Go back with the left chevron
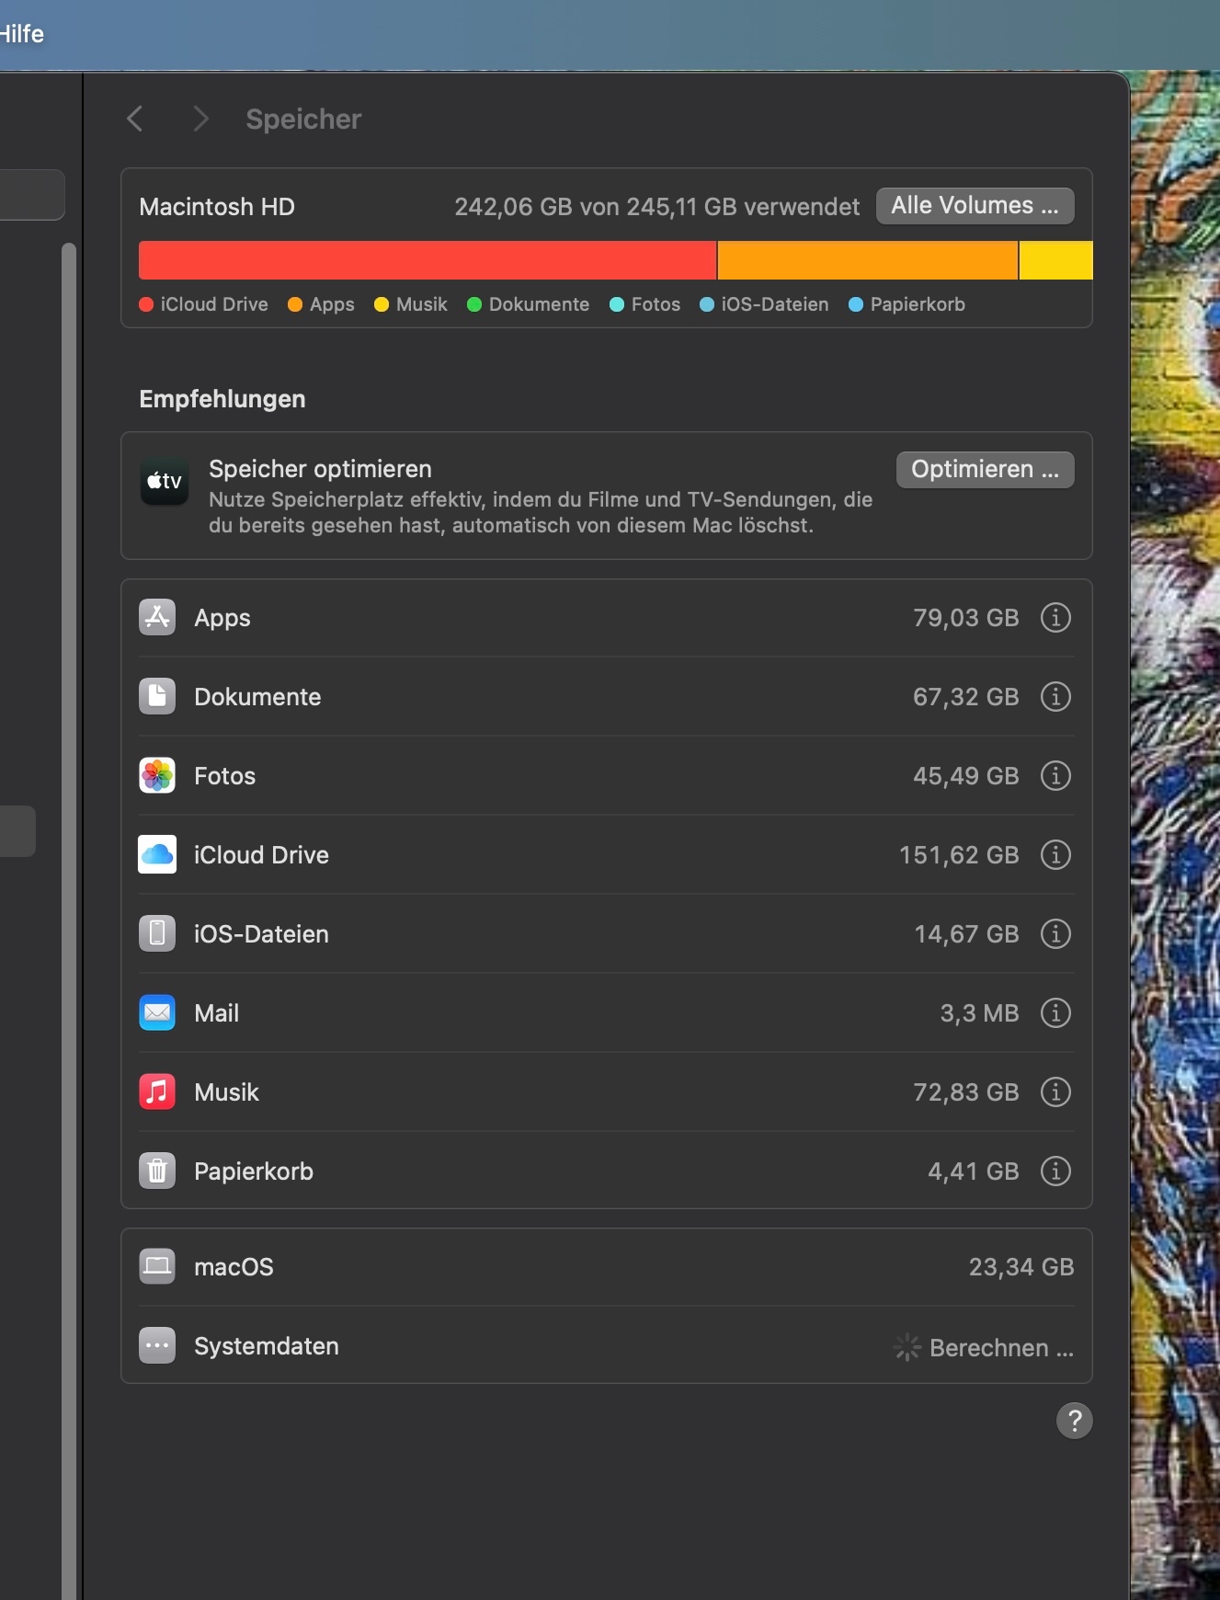Viewport: 1220px width, 1600px height. coord(135,119)
